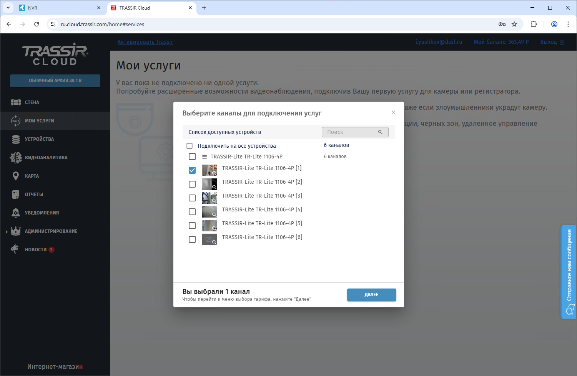Screen dimensions: 577x376
Task: Check channel TR-Lite 1106-4P [3]
Action: pyautogui.click(x=192, y=198)
